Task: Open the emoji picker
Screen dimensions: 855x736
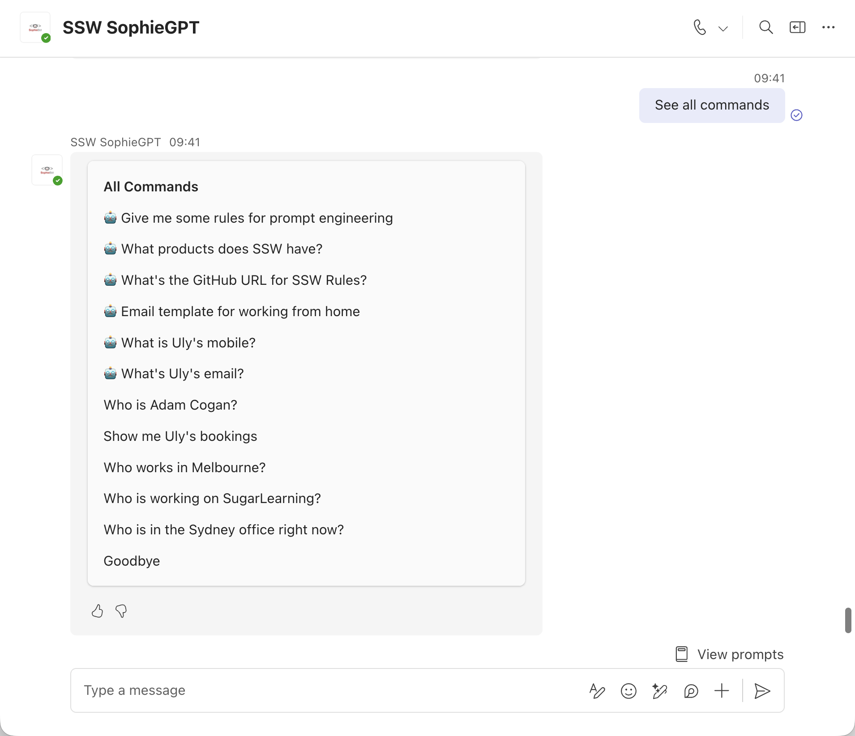Action: 628,691
